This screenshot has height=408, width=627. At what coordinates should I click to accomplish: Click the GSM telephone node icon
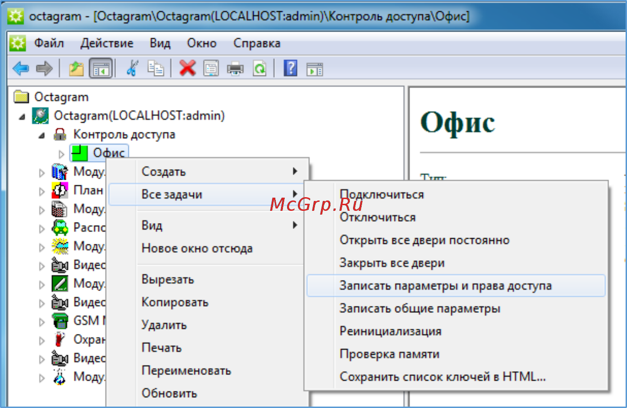click(60, 321)
